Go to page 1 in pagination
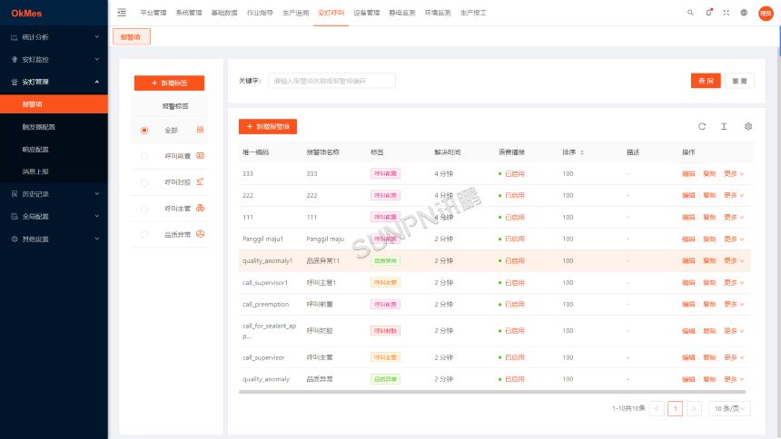781x439 pixels. pyautogui.click(x=675, y=409)
